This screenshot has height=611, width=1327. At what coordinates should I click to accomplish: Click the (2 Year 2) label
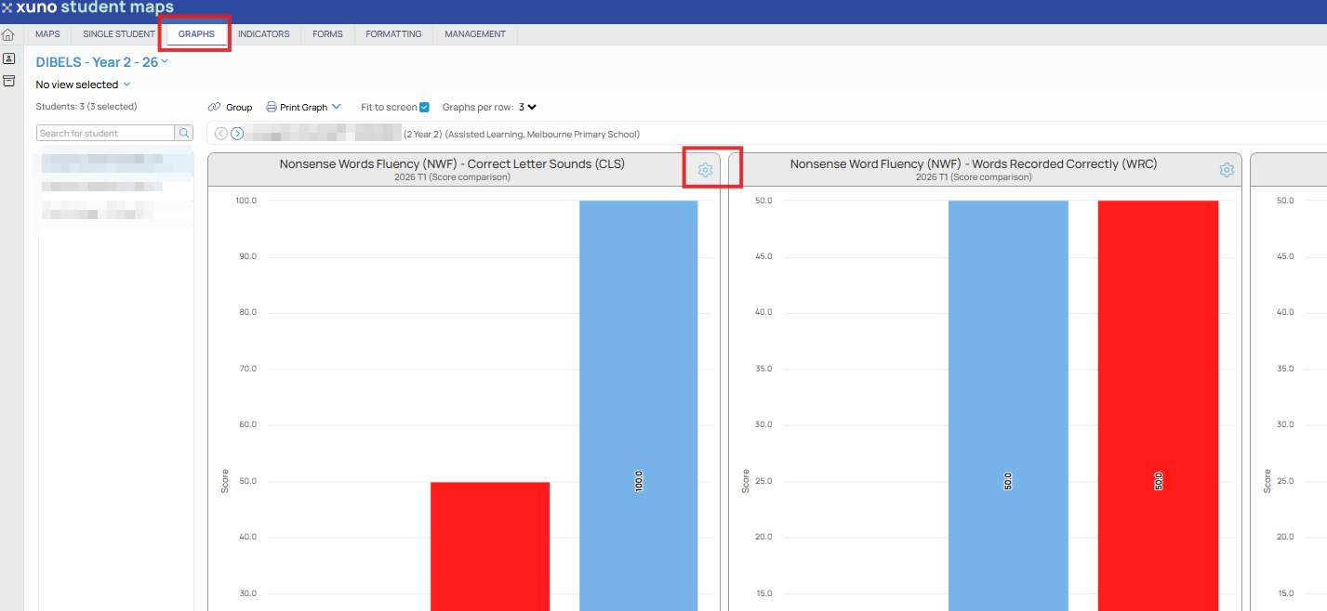423,135
